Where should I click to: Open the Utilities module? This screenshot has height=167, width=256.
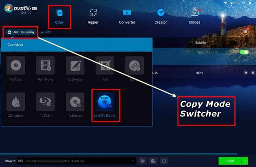195,17
